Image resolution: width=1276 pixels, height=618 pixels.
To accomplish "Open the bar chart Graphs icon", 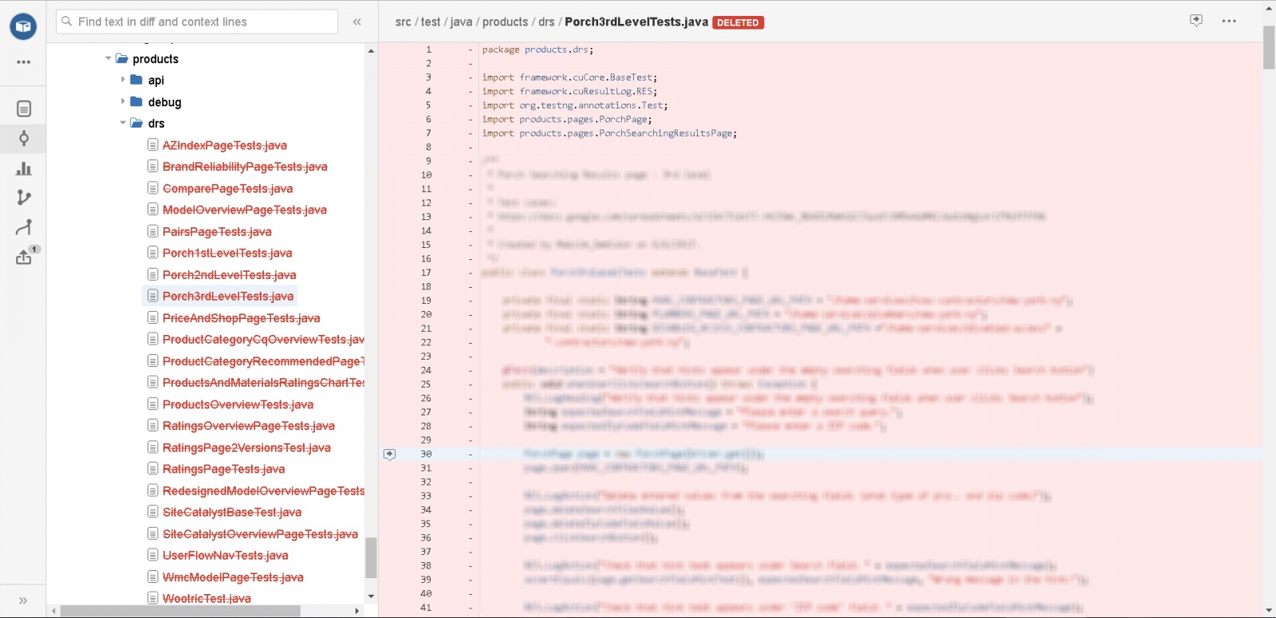I will pos(24,168).
